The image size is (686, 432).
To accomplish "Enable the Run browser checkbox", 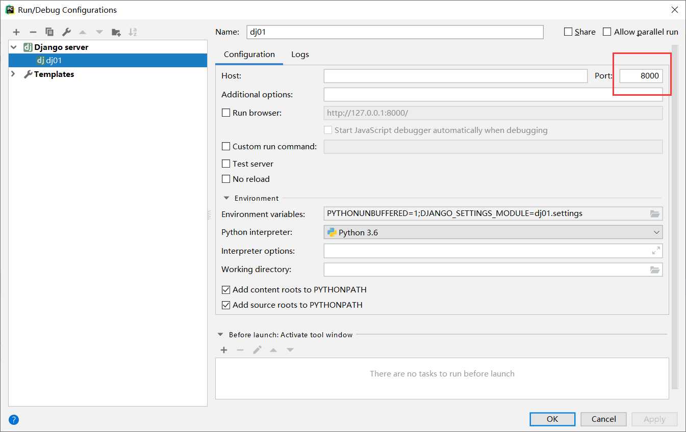I will tap(226, 113).
